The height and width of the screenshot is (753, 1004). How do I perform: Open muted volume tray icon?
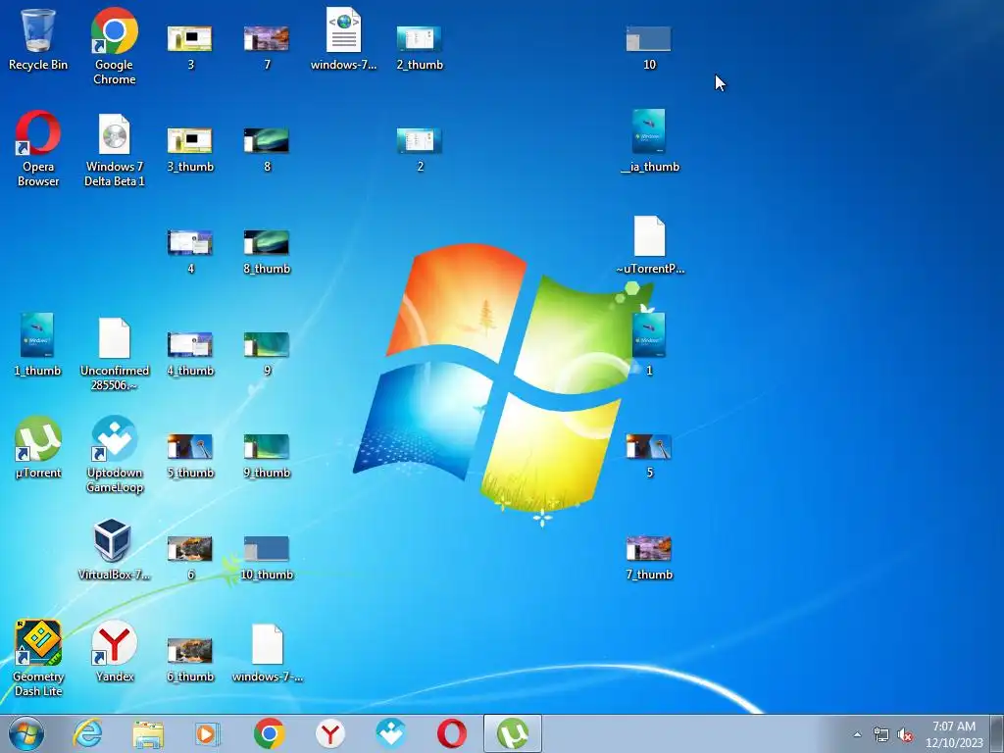pos(905,734)
